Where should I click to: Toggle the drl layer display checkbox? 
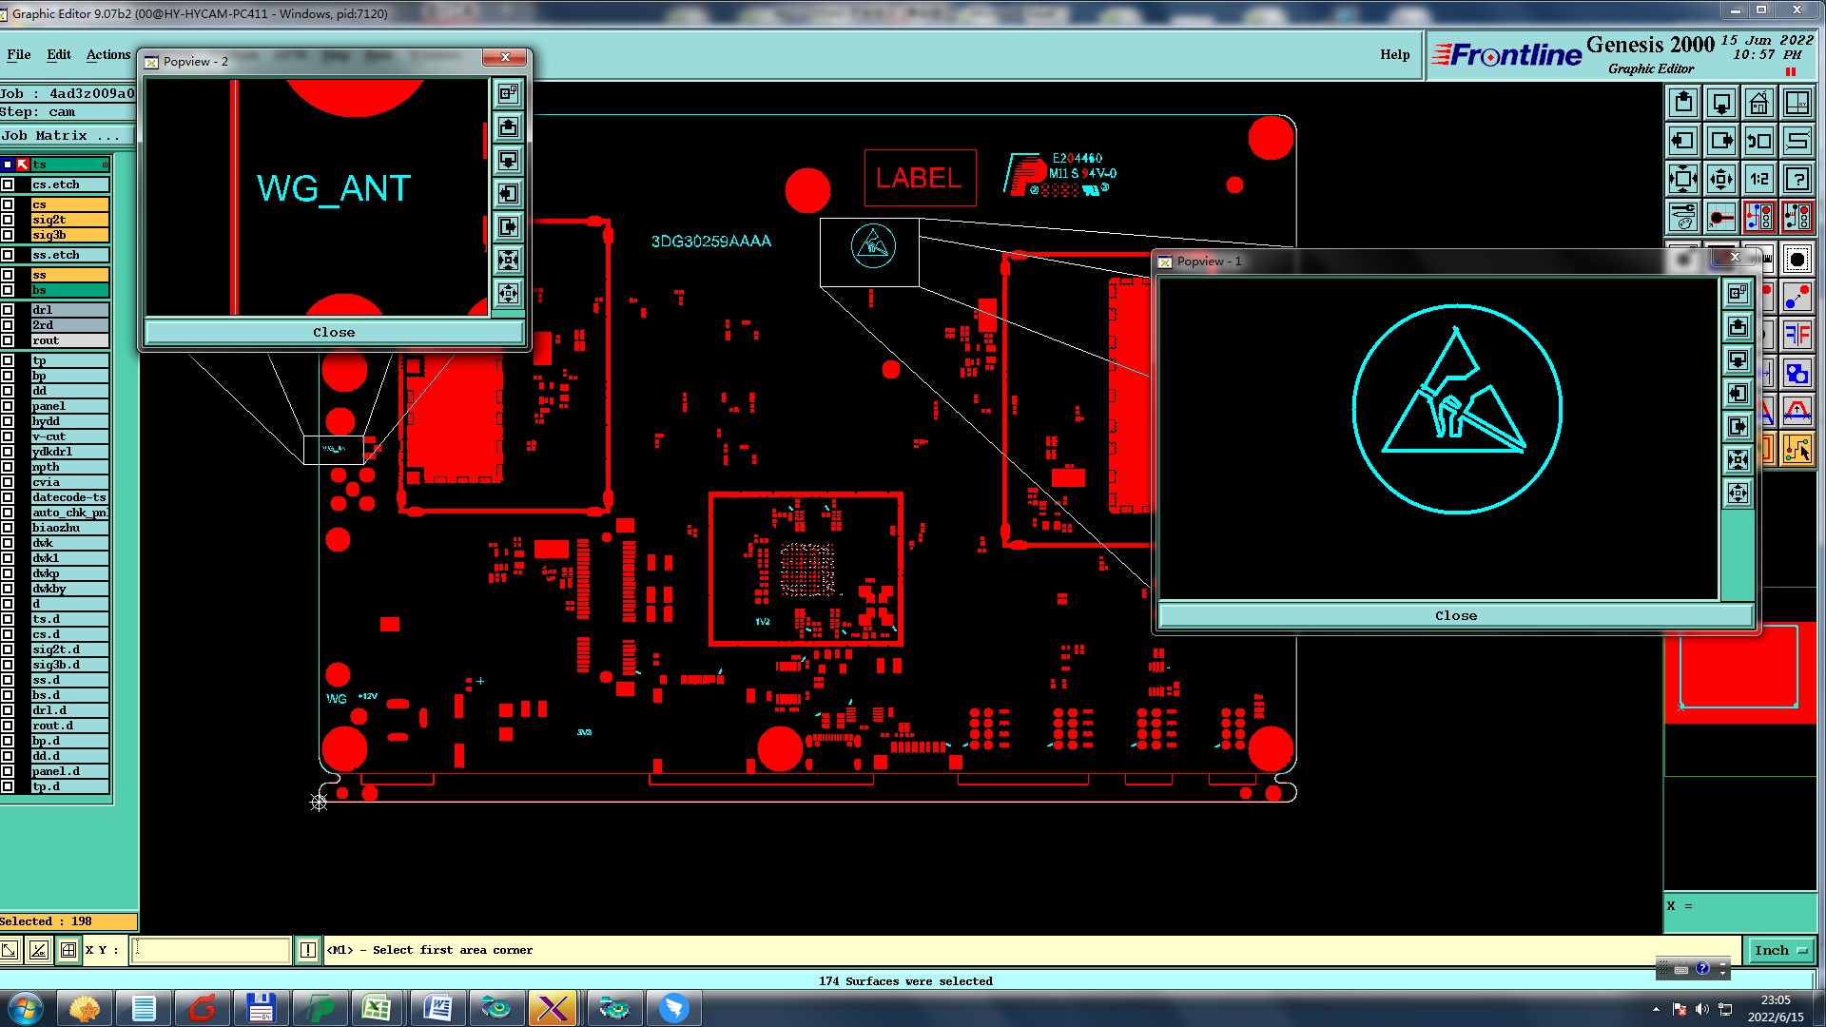pyautogui.click(x=8, y=310)
